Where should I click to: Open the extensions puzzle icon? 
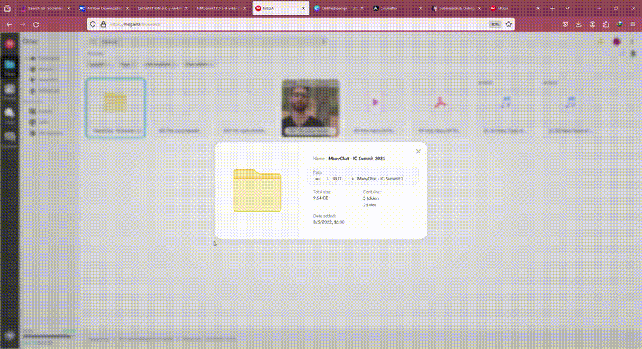(x=606, y=25)
